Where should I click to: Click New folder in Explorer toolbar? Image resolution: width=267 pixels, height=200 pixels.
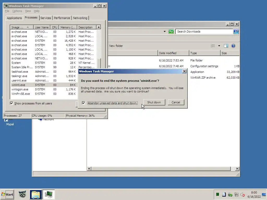coord(116,46)
